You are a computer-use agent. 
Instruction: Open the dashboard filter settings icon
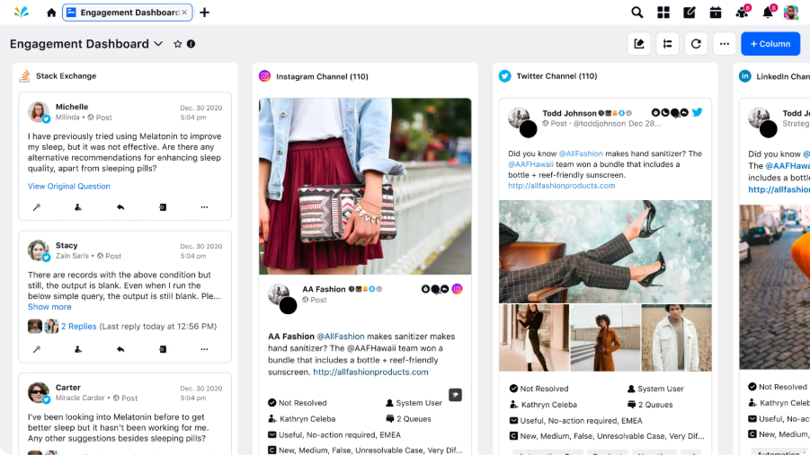click(667, 44)
